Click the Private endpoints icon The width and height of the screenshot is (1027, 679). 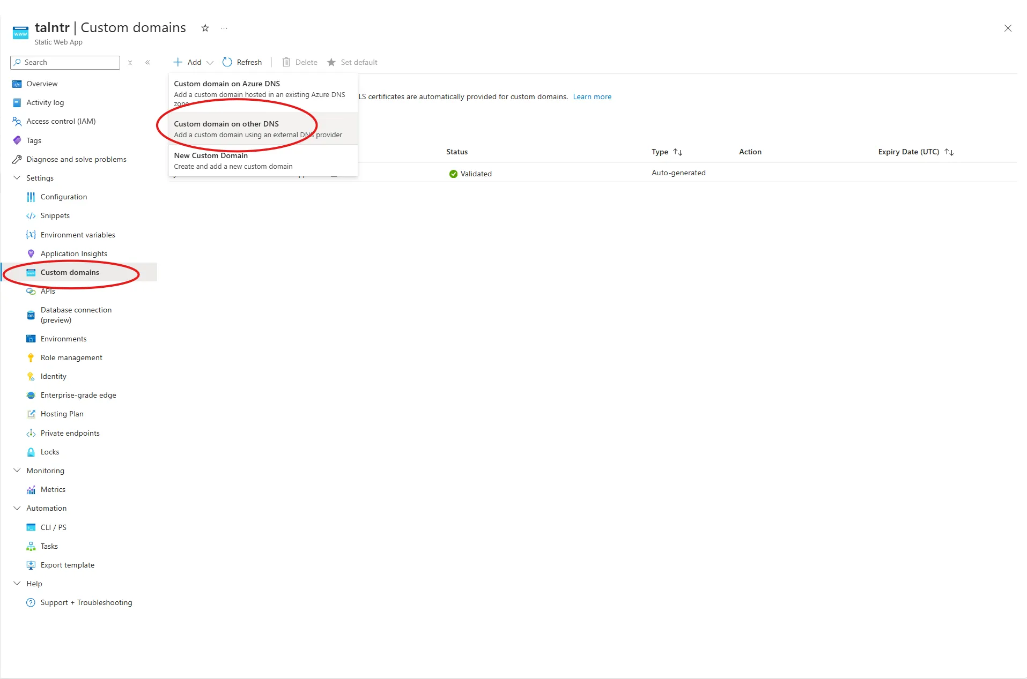(x=31, y=433)
